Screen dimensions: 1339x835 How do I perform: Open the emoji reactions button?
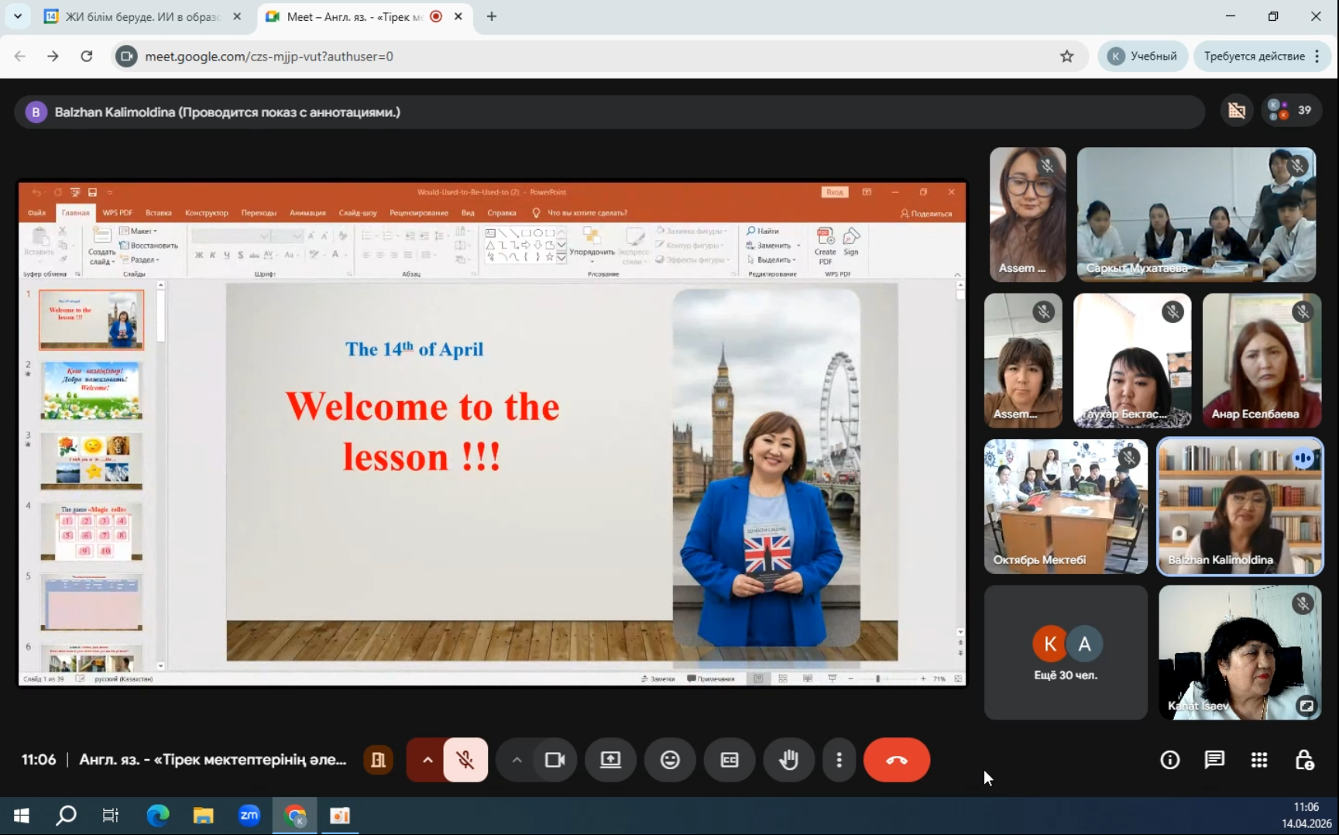tap(670, 760)
